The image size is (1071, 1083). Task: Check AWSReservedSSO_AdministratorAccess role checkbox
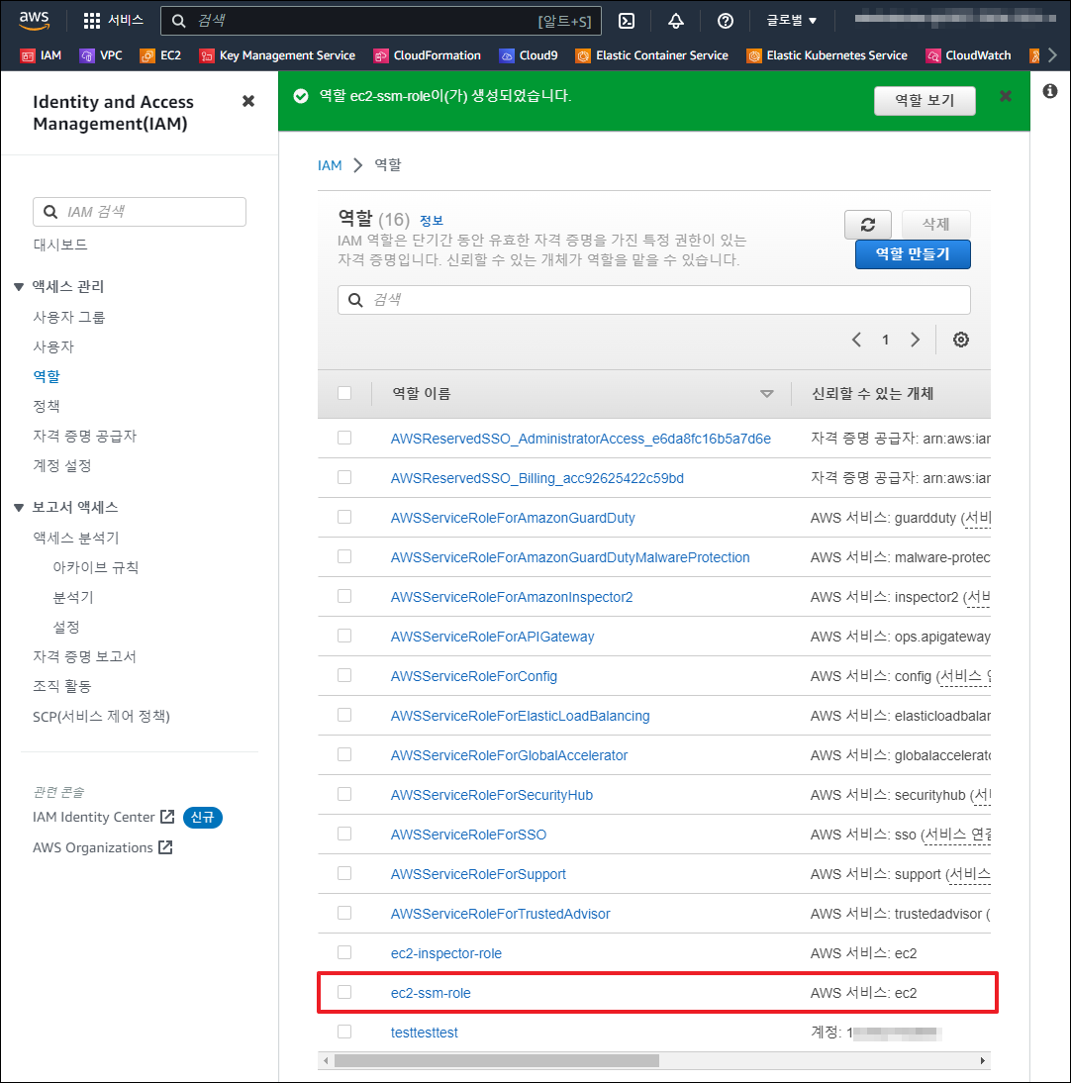click(x=344, y=438)
